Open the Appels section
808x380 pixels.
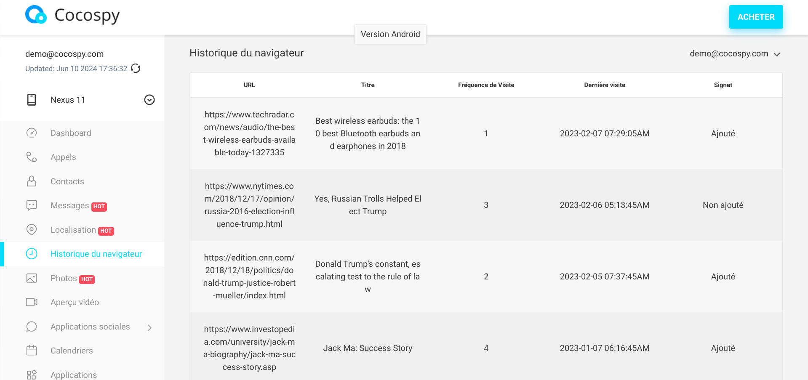[63, 157]
